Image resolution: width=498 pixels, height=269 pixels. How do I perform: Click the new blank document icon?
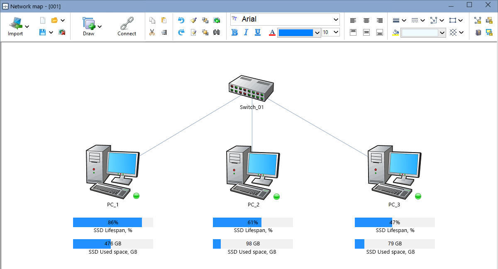[x=42, y=20]
